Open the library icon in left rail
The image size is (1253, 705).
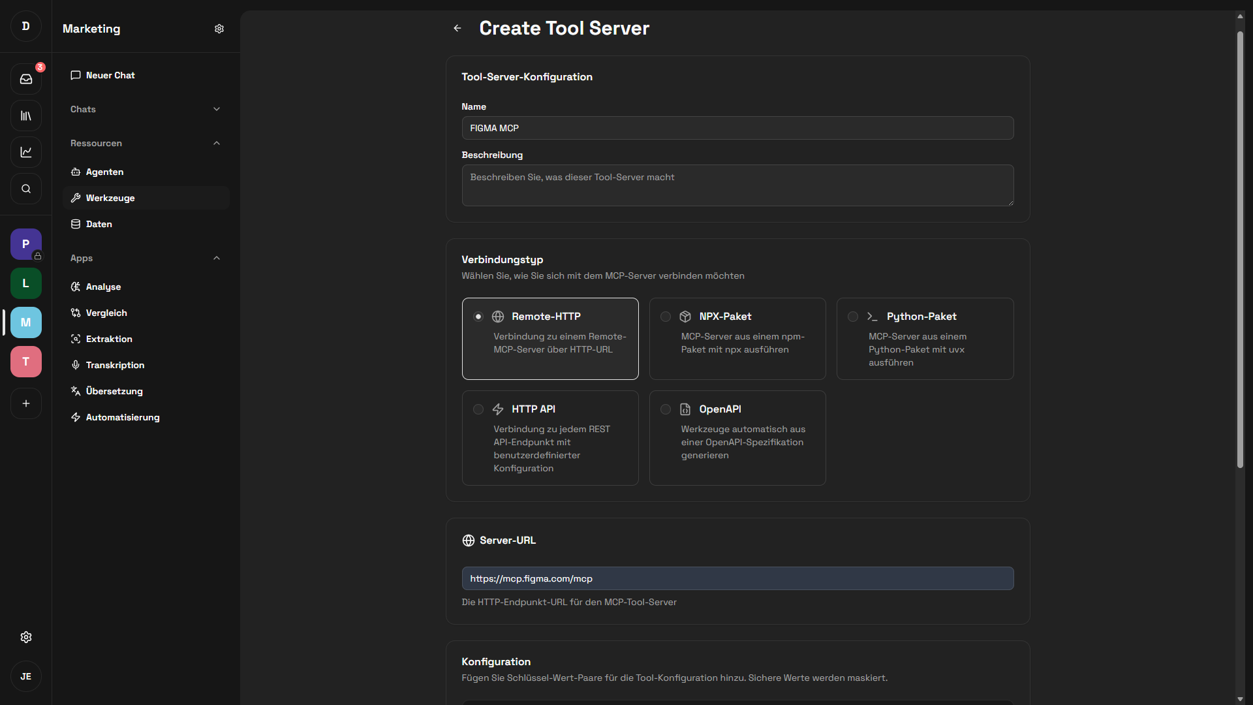tap(26, 116)
